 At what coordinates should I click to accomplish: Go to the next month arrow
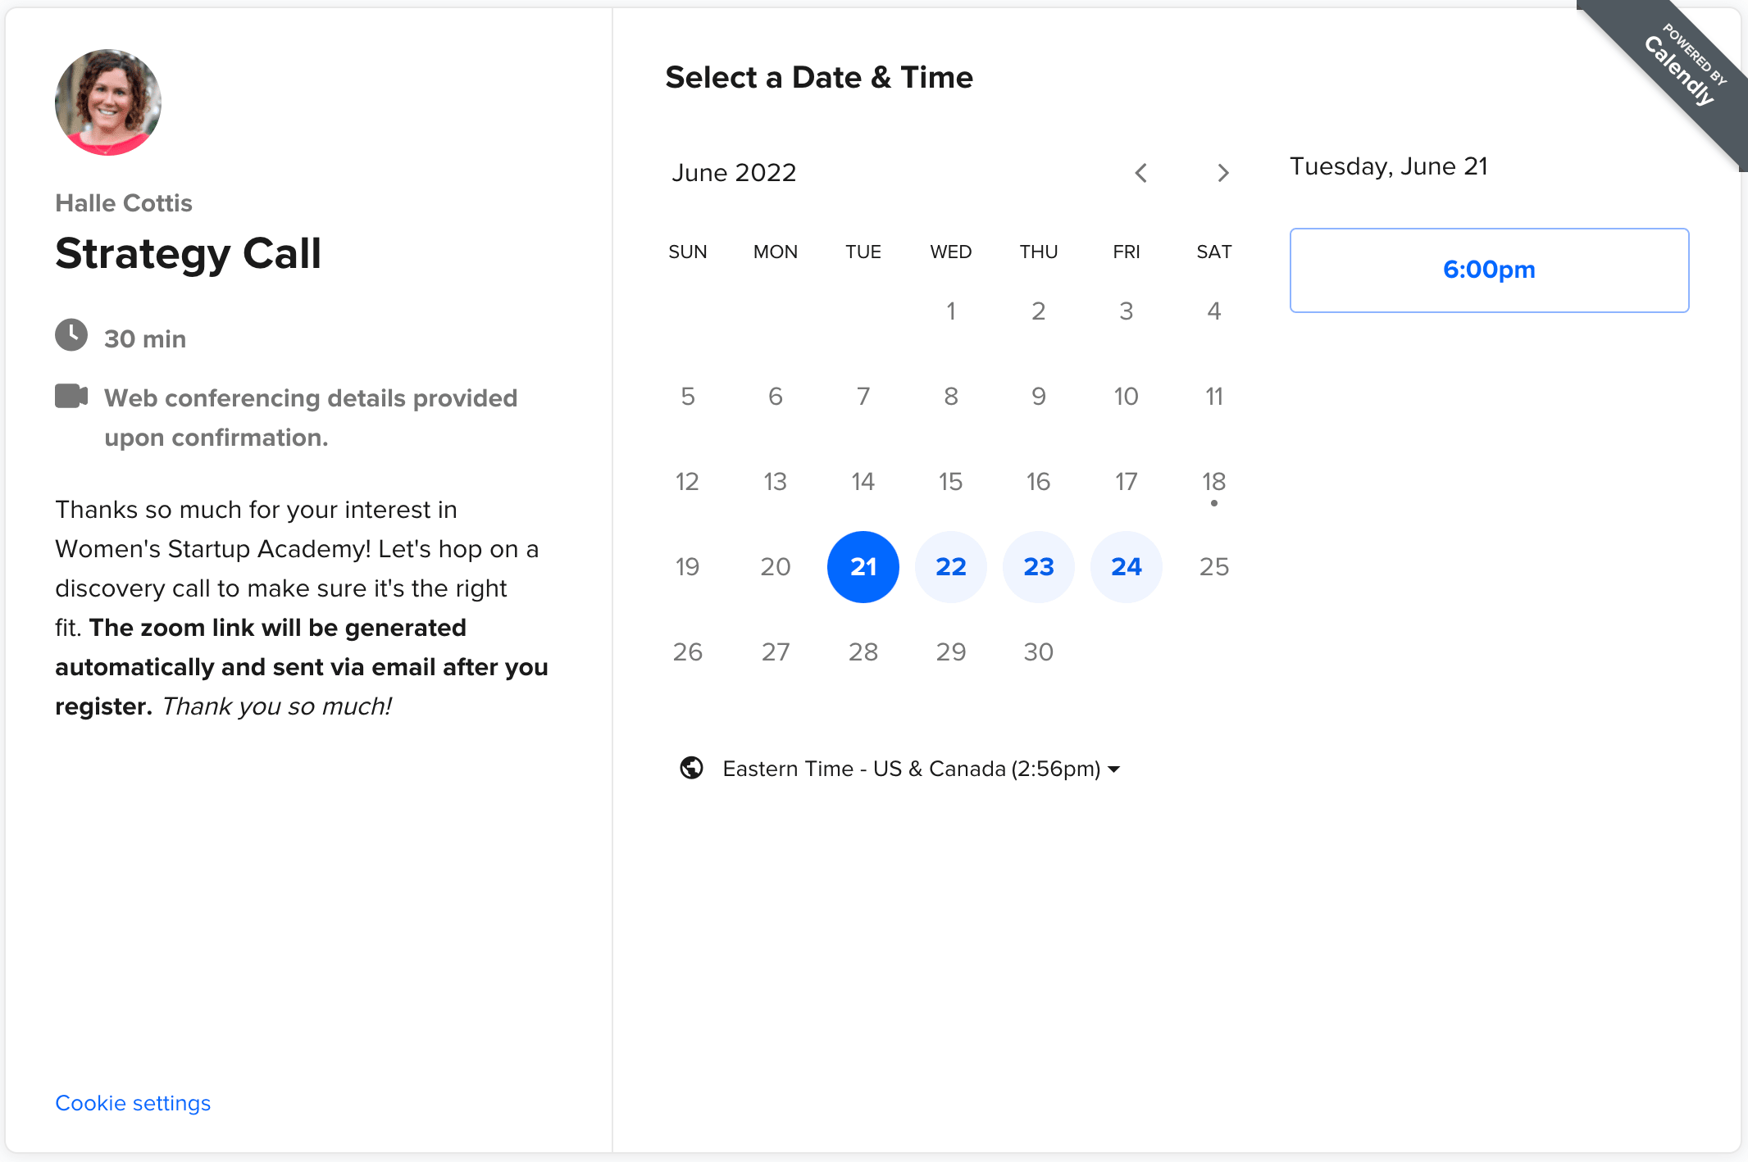(x=1222, y=173)
